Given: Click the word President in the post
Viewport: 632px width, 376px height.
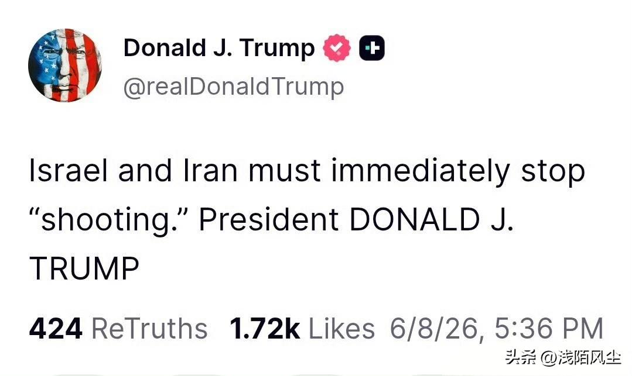Looking at the screenshot, I should [x=269, y=220].
